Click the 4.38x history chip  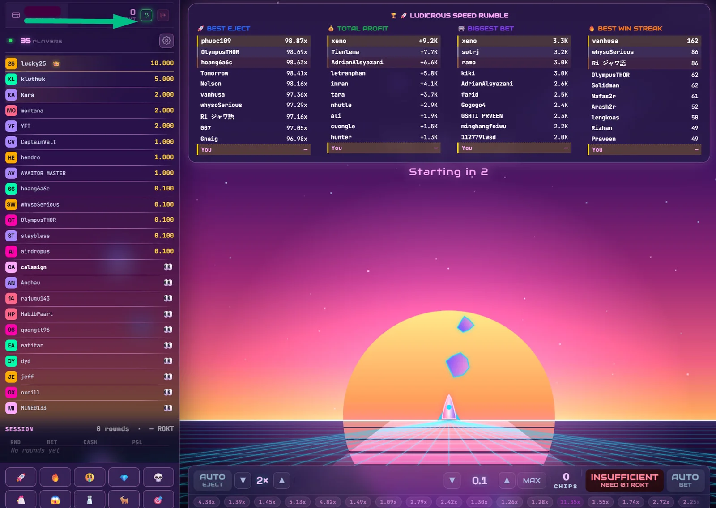pyautogui.click(x=206, y=502)
